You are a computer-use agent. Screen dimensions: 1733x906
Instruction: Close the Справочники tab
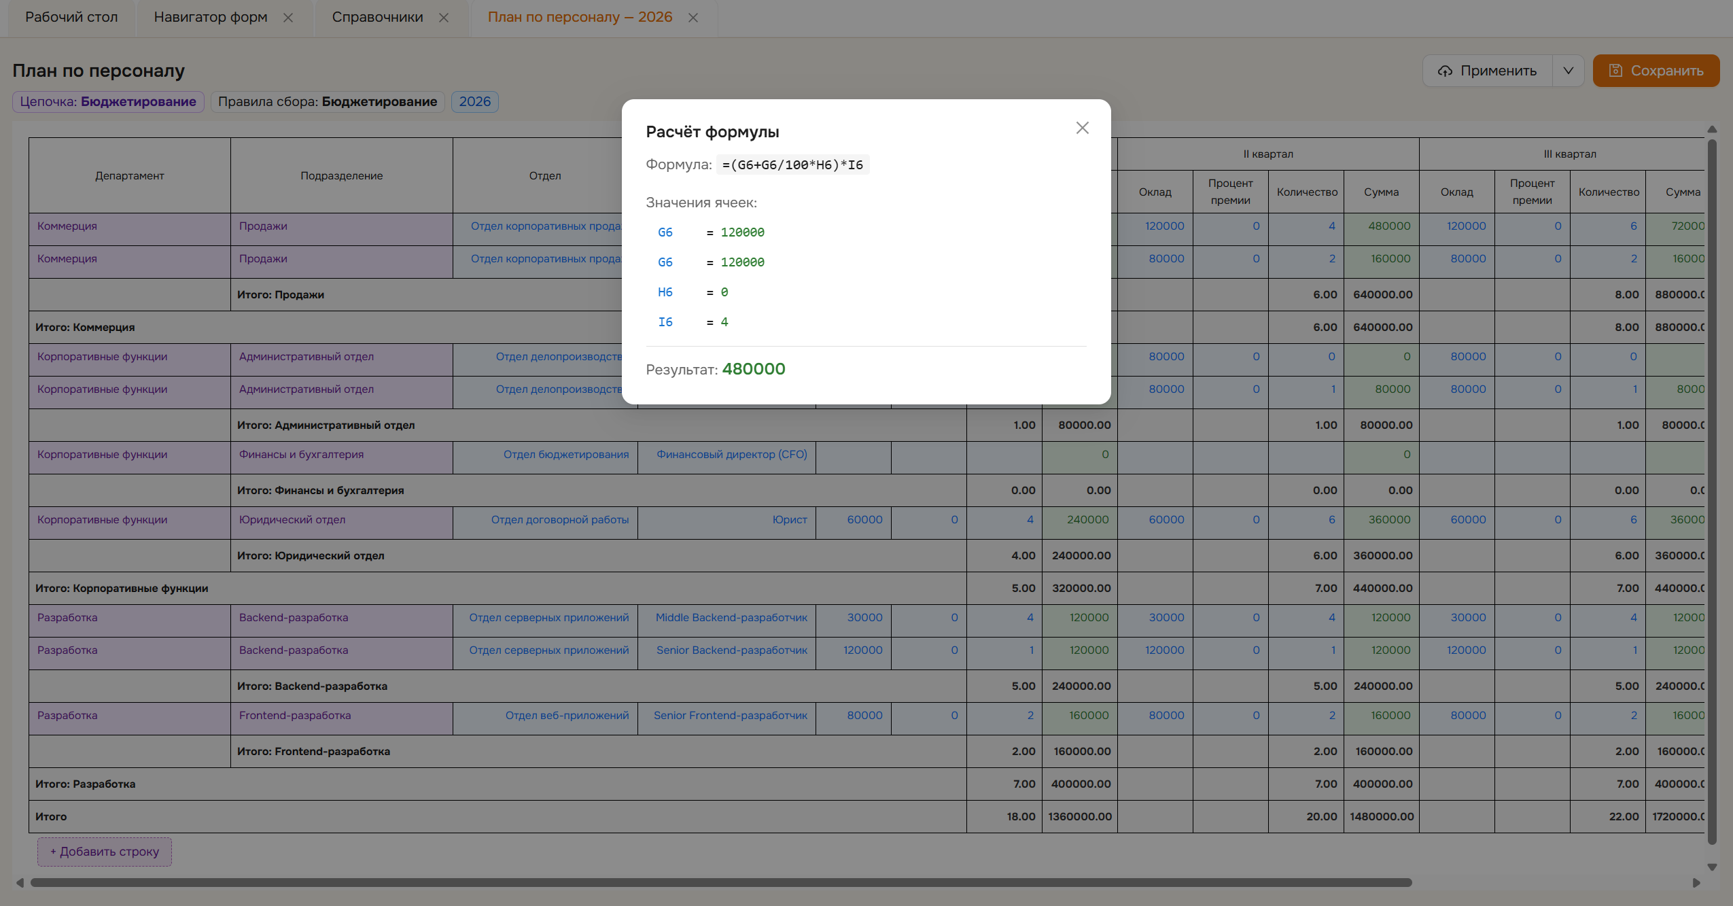pos(444,18)
